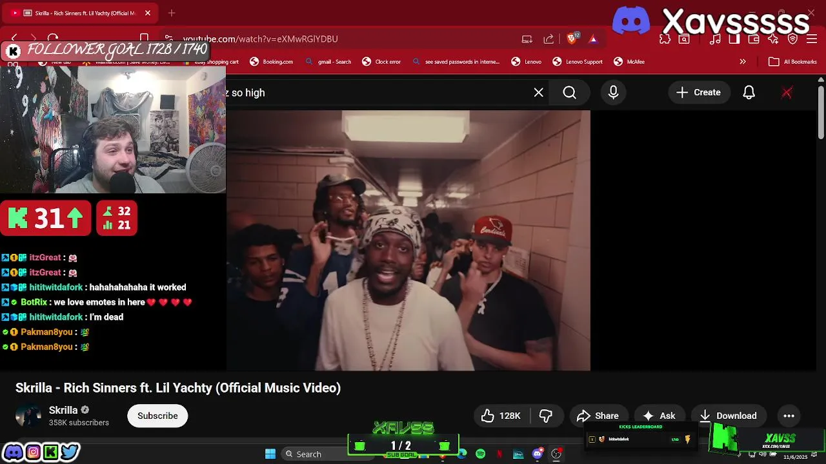Click the Create button
The height and width of the screenshot is (464, 826).
tap(698, 93)
